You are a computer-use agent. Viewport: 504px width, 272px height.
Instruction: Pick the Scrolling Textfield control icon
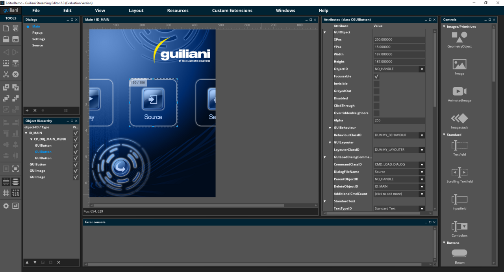point(459,172)
